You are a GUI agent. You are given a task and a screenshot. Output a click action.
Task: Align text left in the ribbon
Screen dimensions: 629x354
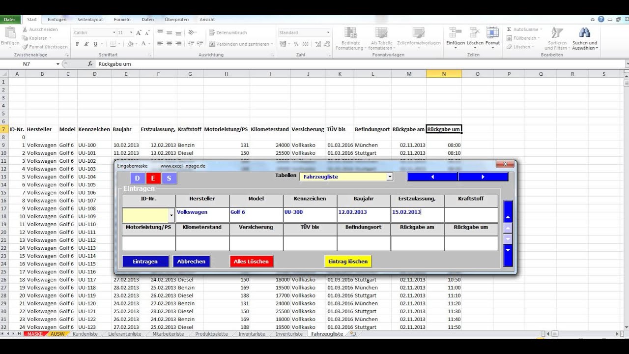coord(160,44)
